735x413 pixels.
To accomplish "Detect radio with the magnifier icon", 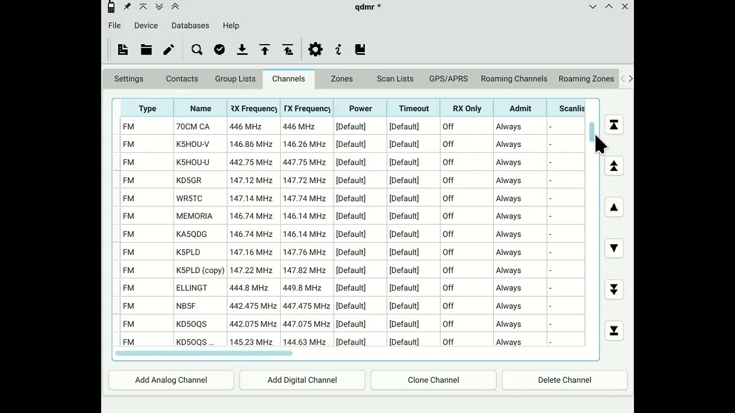I will [x=197, y=50].
